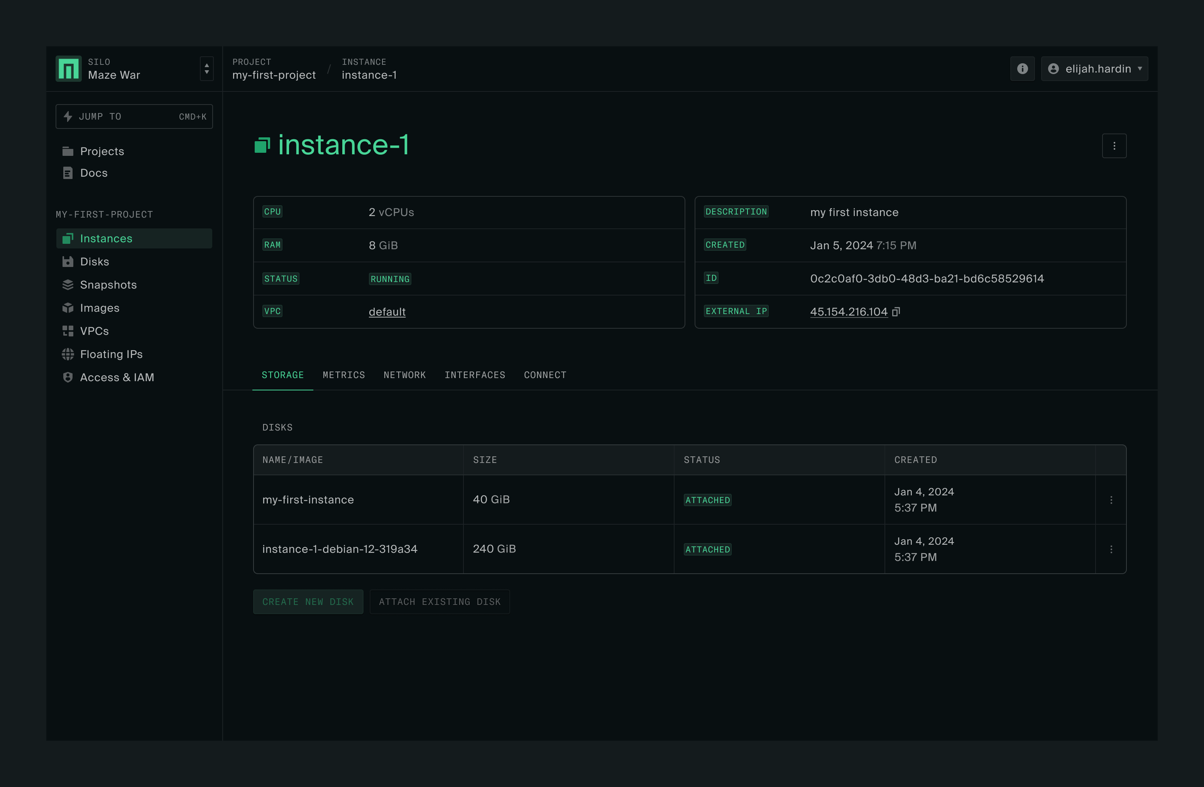This screenshot has height=787, width=1204.
Task: Click the Docs document icon
Action: click(x=68, y=173)
